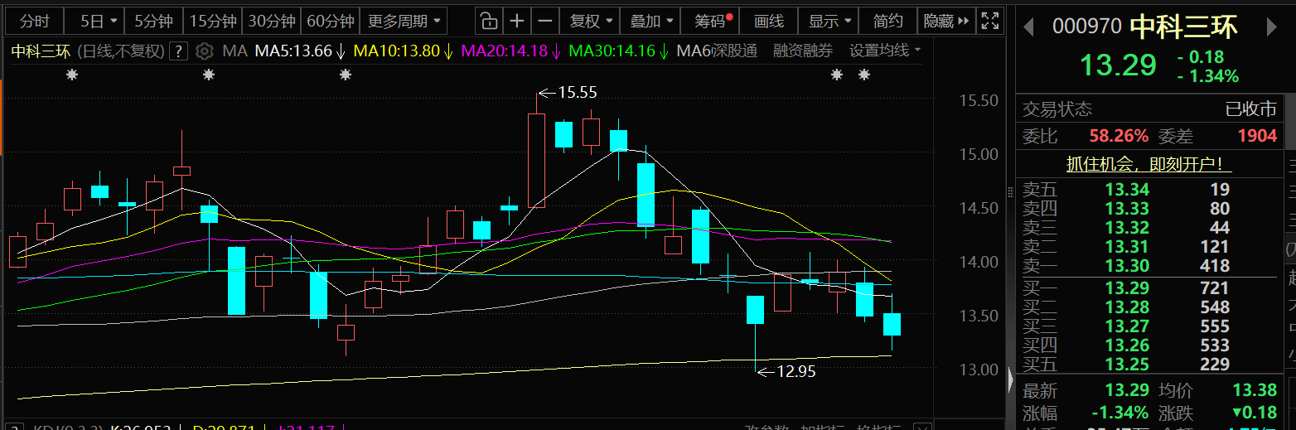Toggle the 隐藏 side panel button

[x=945, y=22]
